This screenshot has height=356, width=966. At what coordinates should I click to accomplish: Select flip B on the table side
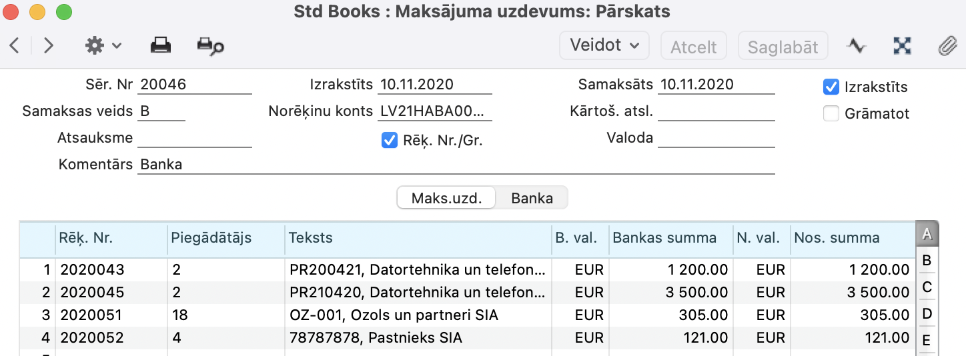[x=927, y=261]
